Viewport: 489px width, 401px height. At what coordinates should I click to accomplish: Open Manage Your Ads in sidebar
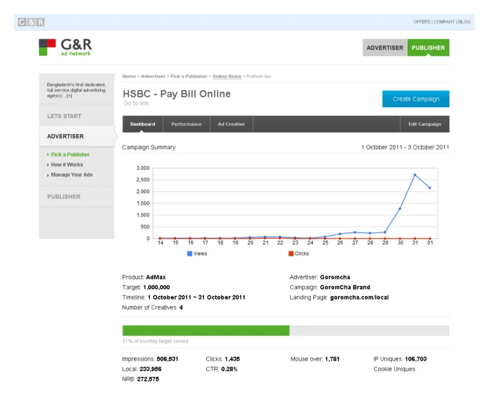(72, 174)
